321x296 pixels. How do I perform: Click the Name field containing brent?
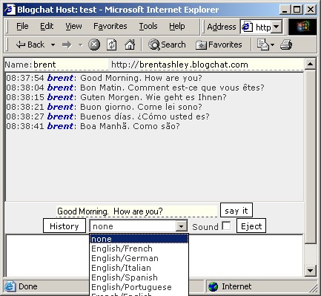tap(70, 65)
